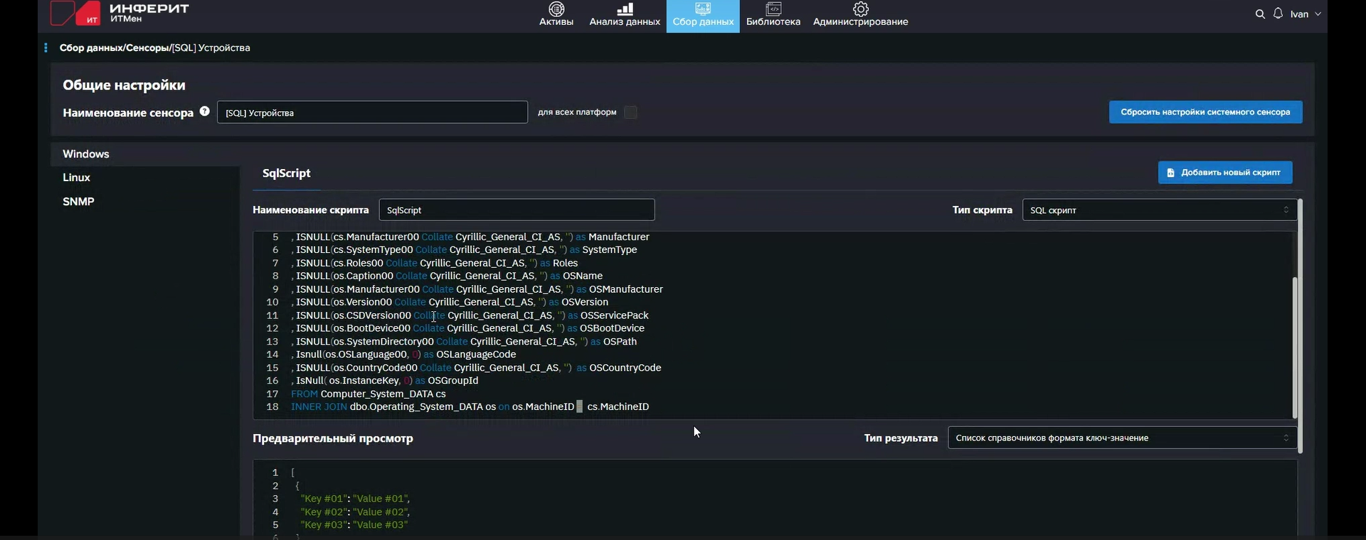Switch to the Сбор данных tab
This screenshot has width=1366, height=540.
coord(703,16)
